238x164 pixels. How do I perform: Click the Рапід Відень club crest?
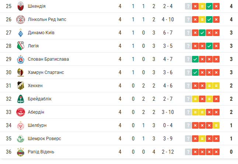point(20,152)
